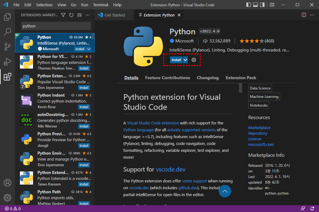Click the extension manage gear icon
The width and height of the screenshot is (319, 212).
(194, 60)
